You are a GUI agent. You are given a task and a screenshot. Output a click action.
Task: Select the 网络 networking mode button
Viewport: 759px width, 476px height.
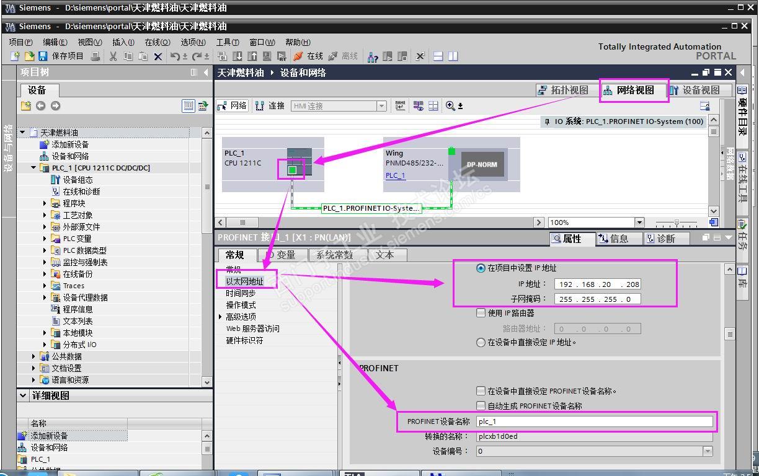coord(233,106)
